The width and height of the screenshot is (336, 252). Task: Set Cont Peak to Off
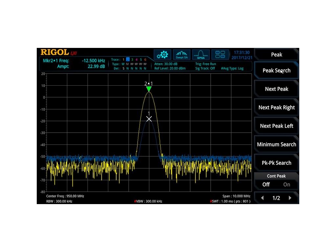coord(266,184)
